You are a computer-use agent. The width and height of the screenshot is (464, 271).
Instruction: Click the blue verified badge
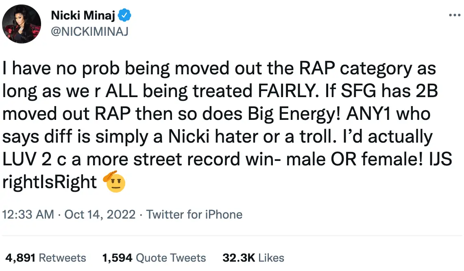[x=125, y=16]
